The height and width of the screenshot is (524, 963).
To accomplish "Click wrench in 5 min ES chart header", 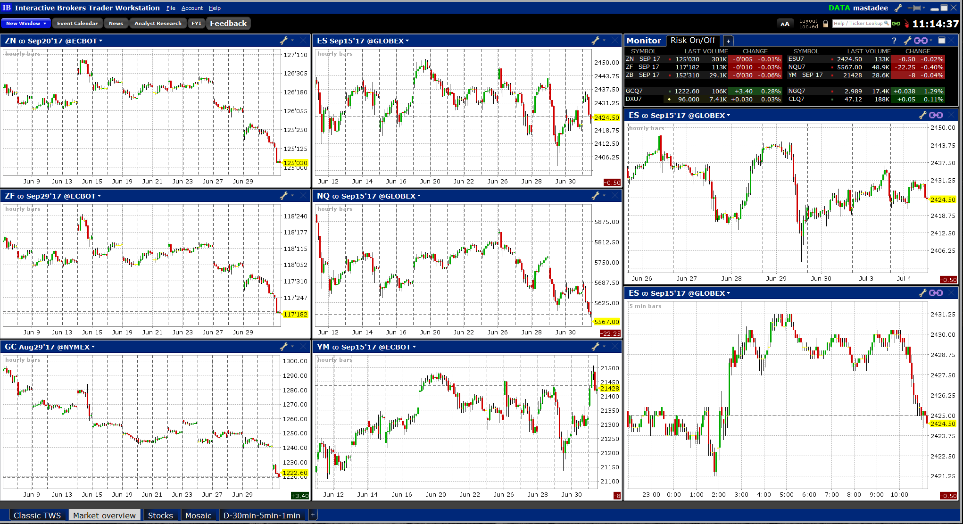I will (922, 293).
